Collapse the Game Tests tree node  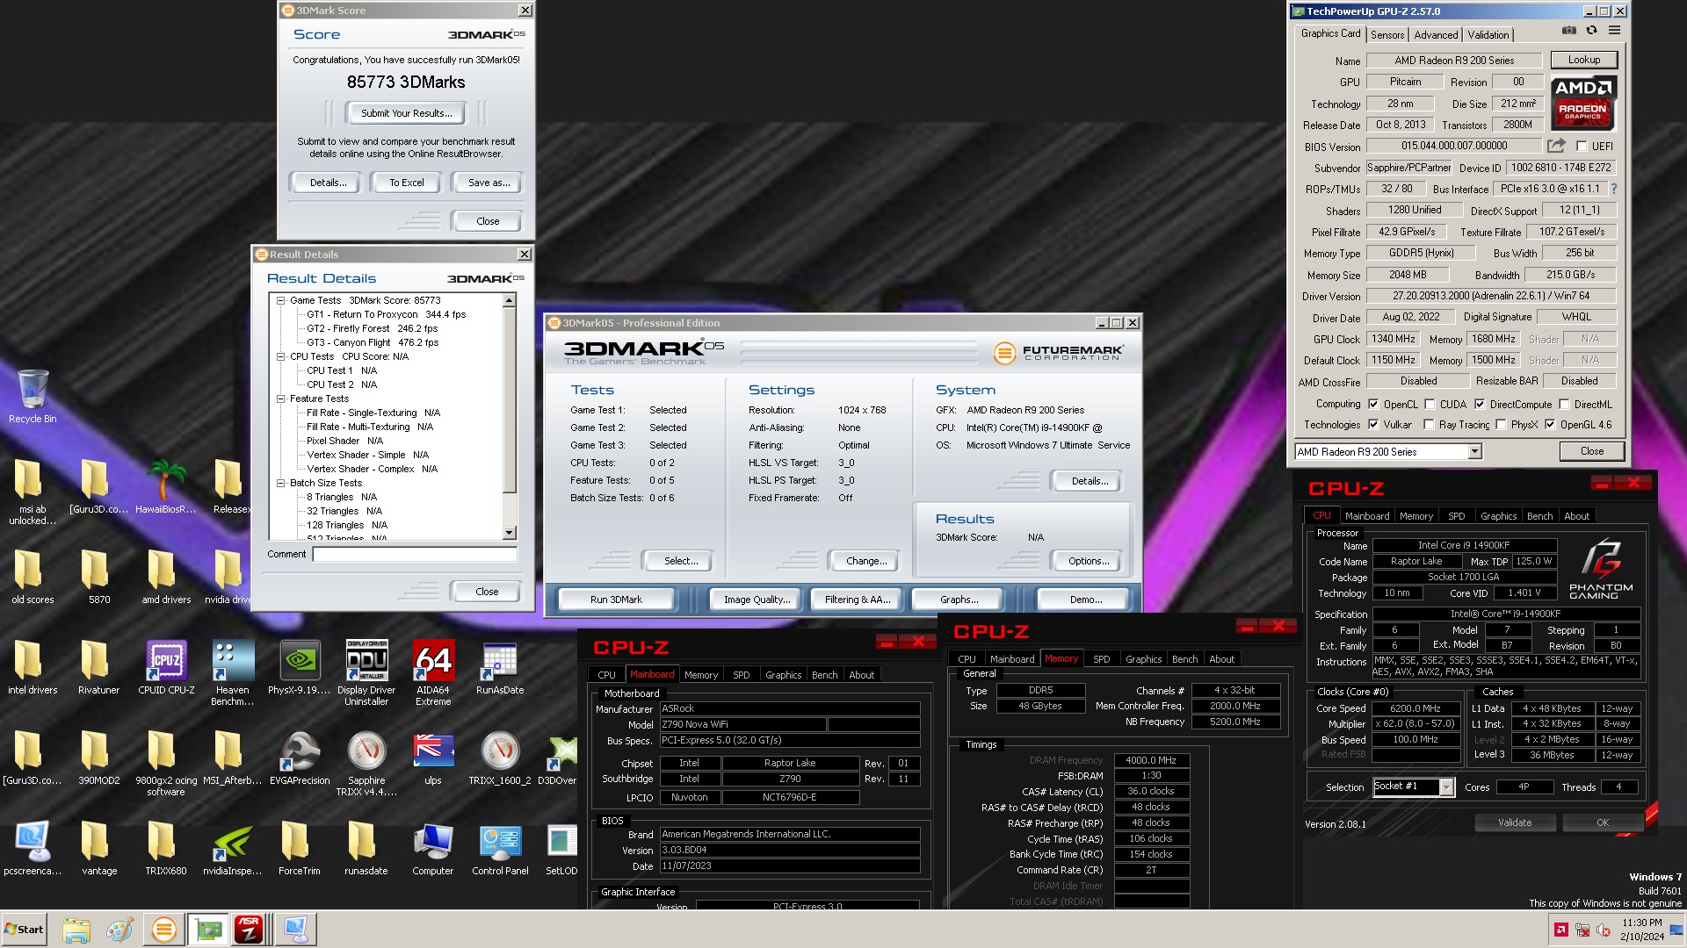click(281, 300)
